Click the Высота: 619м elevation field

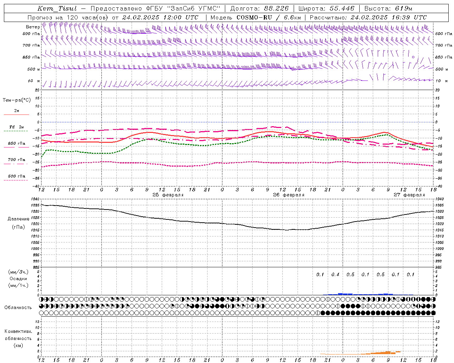[388, 9]
